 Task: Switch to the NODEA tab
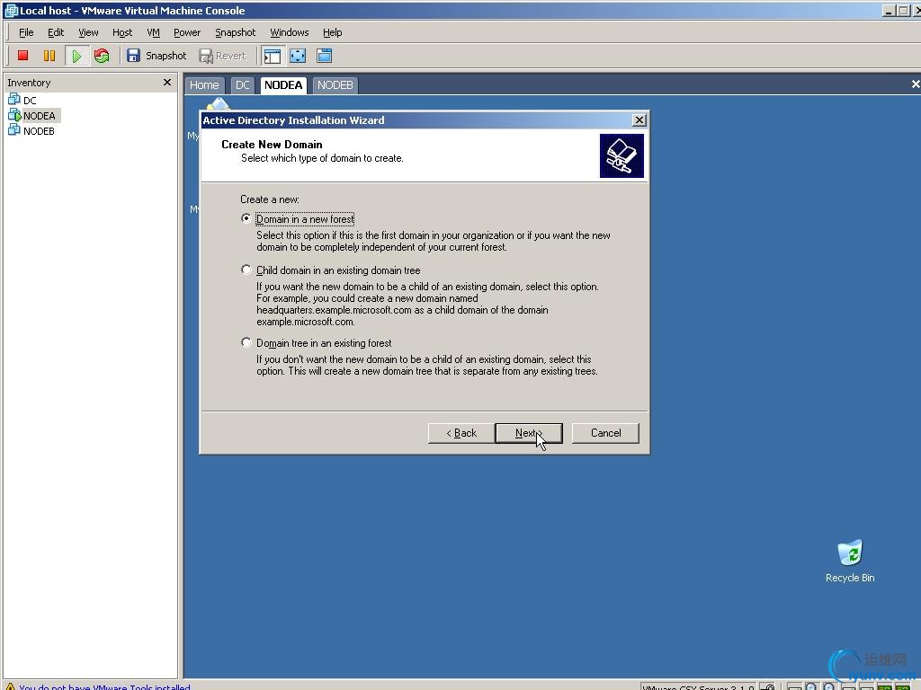pos(283,85)
